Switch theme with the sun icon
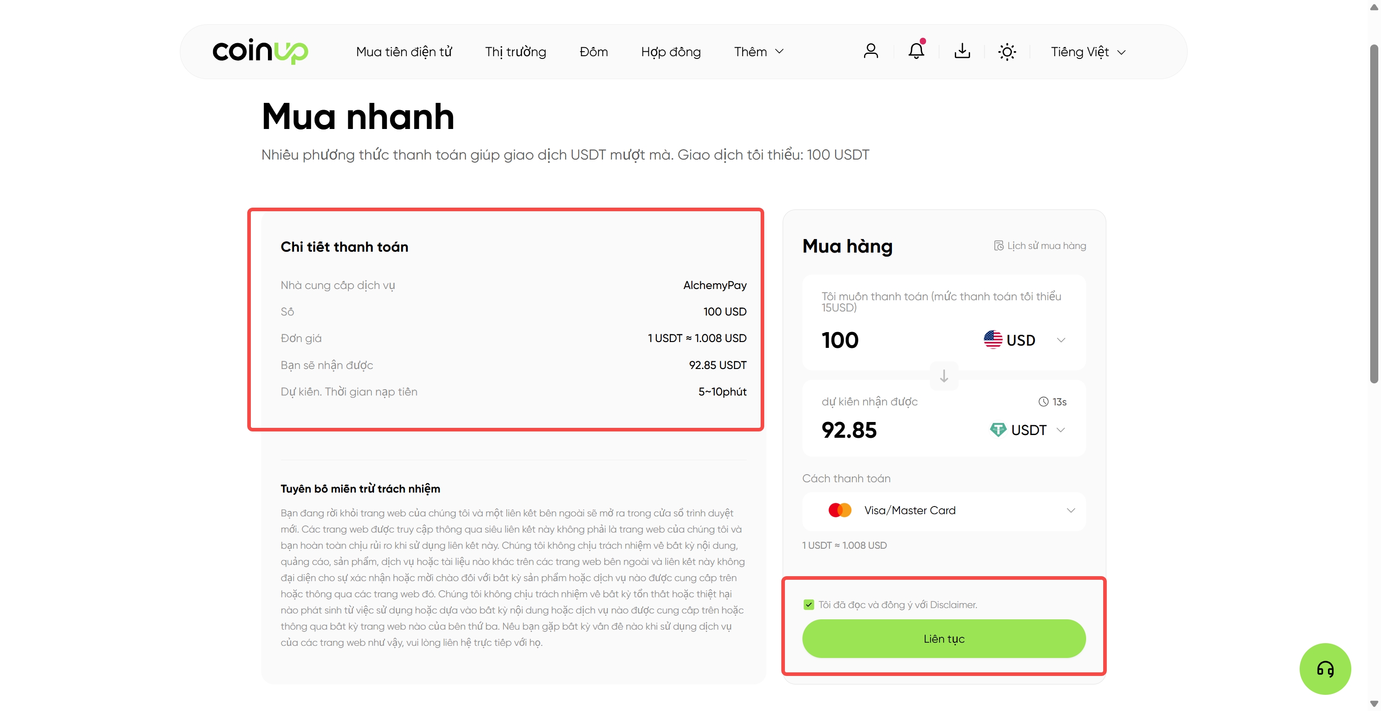Viewport: 1381px width, 711px height. coord(1007,52)
